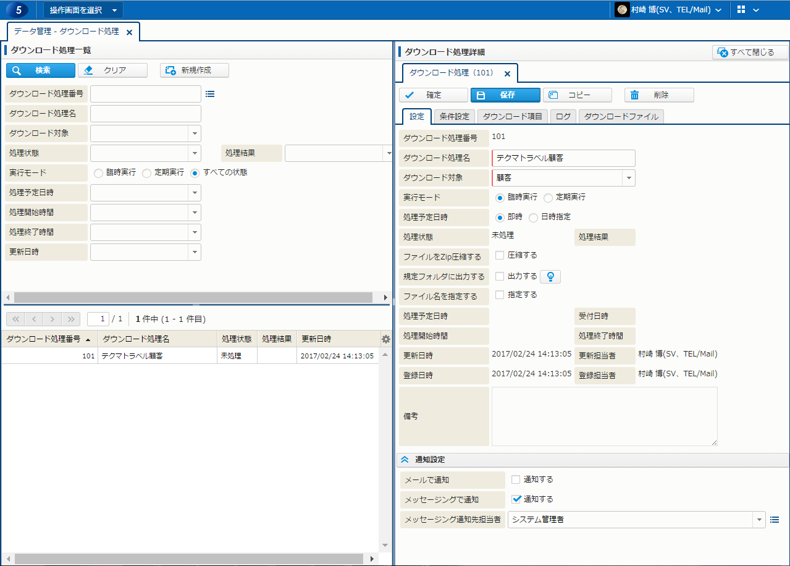
Task: Click the list icon beside ダウンロード処理番号 field
Action: coord(210,94)
